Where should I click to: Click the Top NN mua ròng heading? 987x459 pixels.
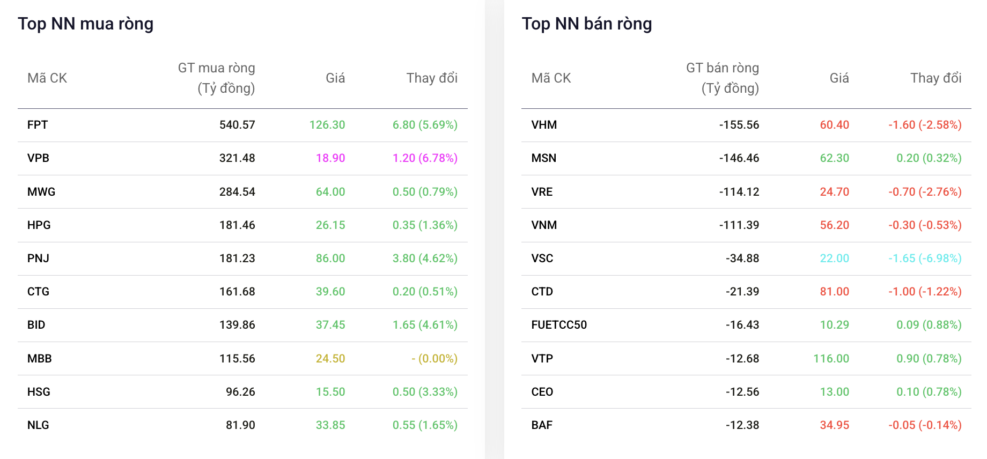(x=86, y=24)
